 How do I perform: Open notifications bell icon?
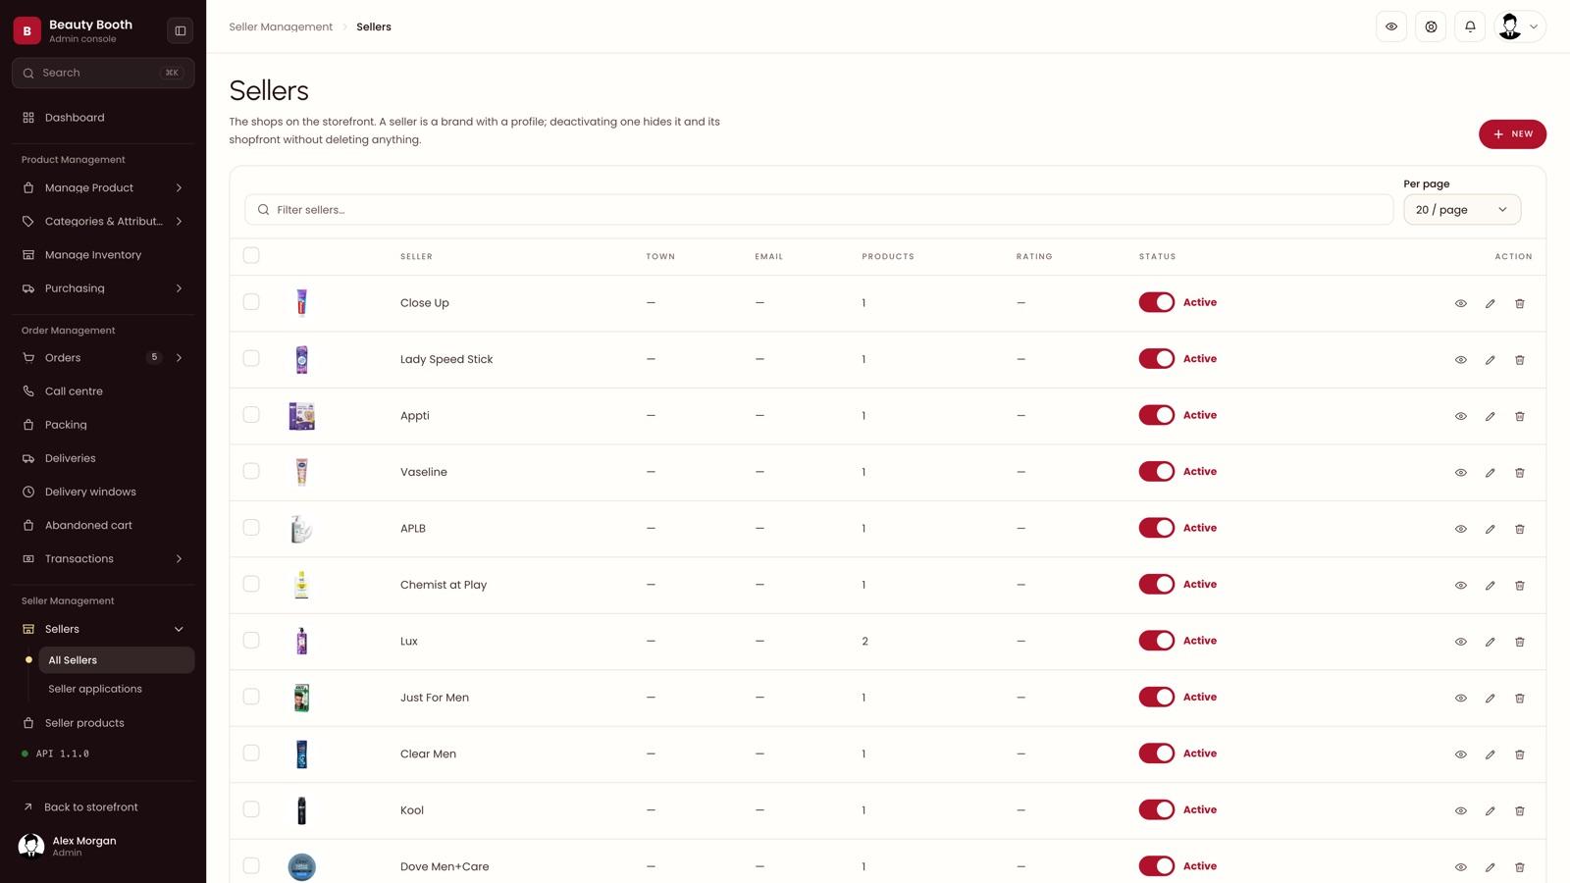coord(1470,26)
